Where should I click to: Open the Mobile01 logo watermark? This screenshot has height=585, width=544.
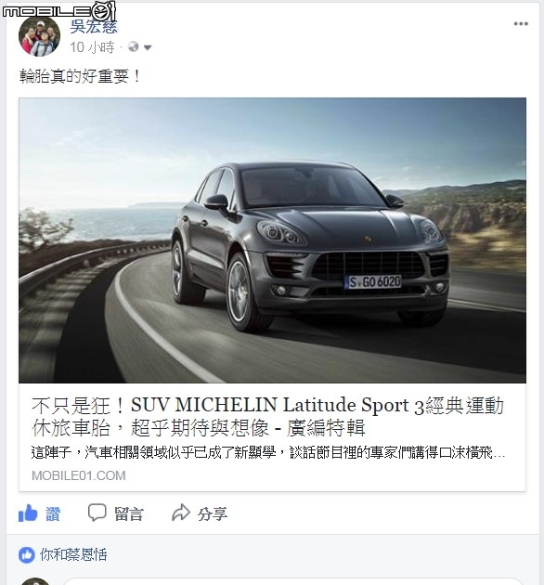[59, 10]
